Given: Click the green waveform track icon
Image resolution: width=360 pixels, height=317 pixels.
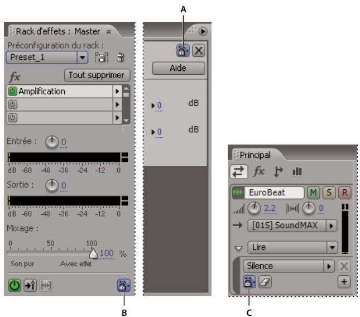Looking at the screenshot, I should pyautogui.click(x=238, y=193).
